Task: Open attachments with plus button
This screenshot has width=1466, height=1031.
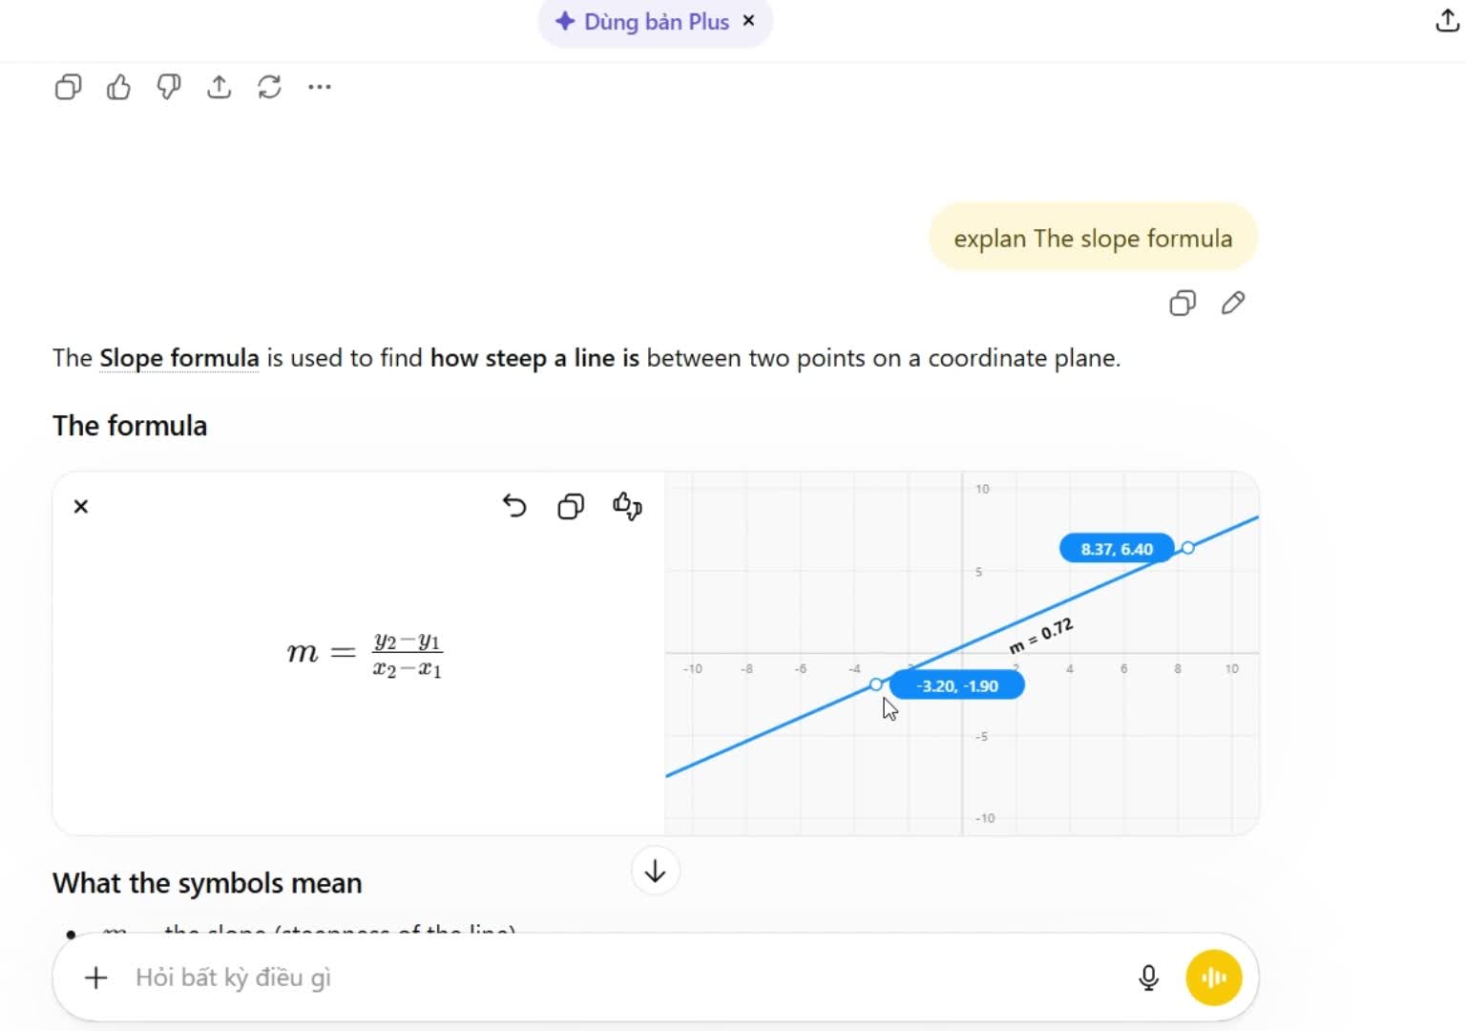Action: tap(96, 978)
